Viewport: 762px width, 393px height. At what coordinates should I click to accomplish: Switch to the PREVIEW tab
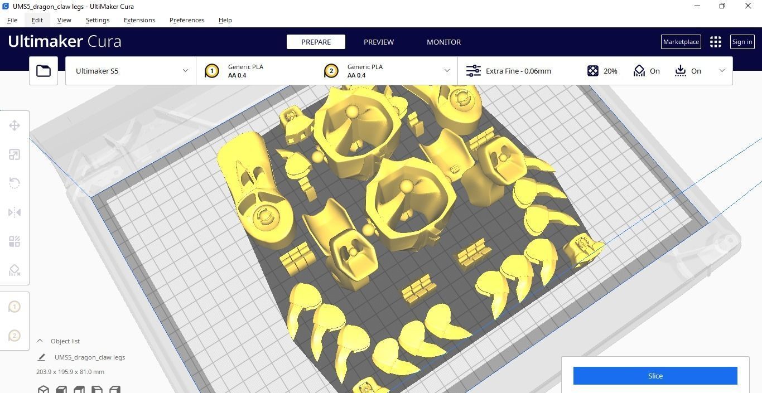tap(379, 42)
